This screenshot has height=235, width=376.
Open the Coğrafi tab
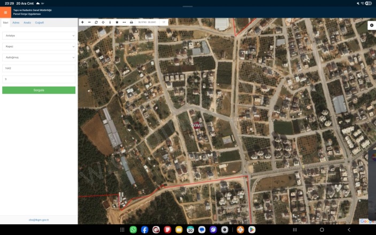[x=40, y=23]
